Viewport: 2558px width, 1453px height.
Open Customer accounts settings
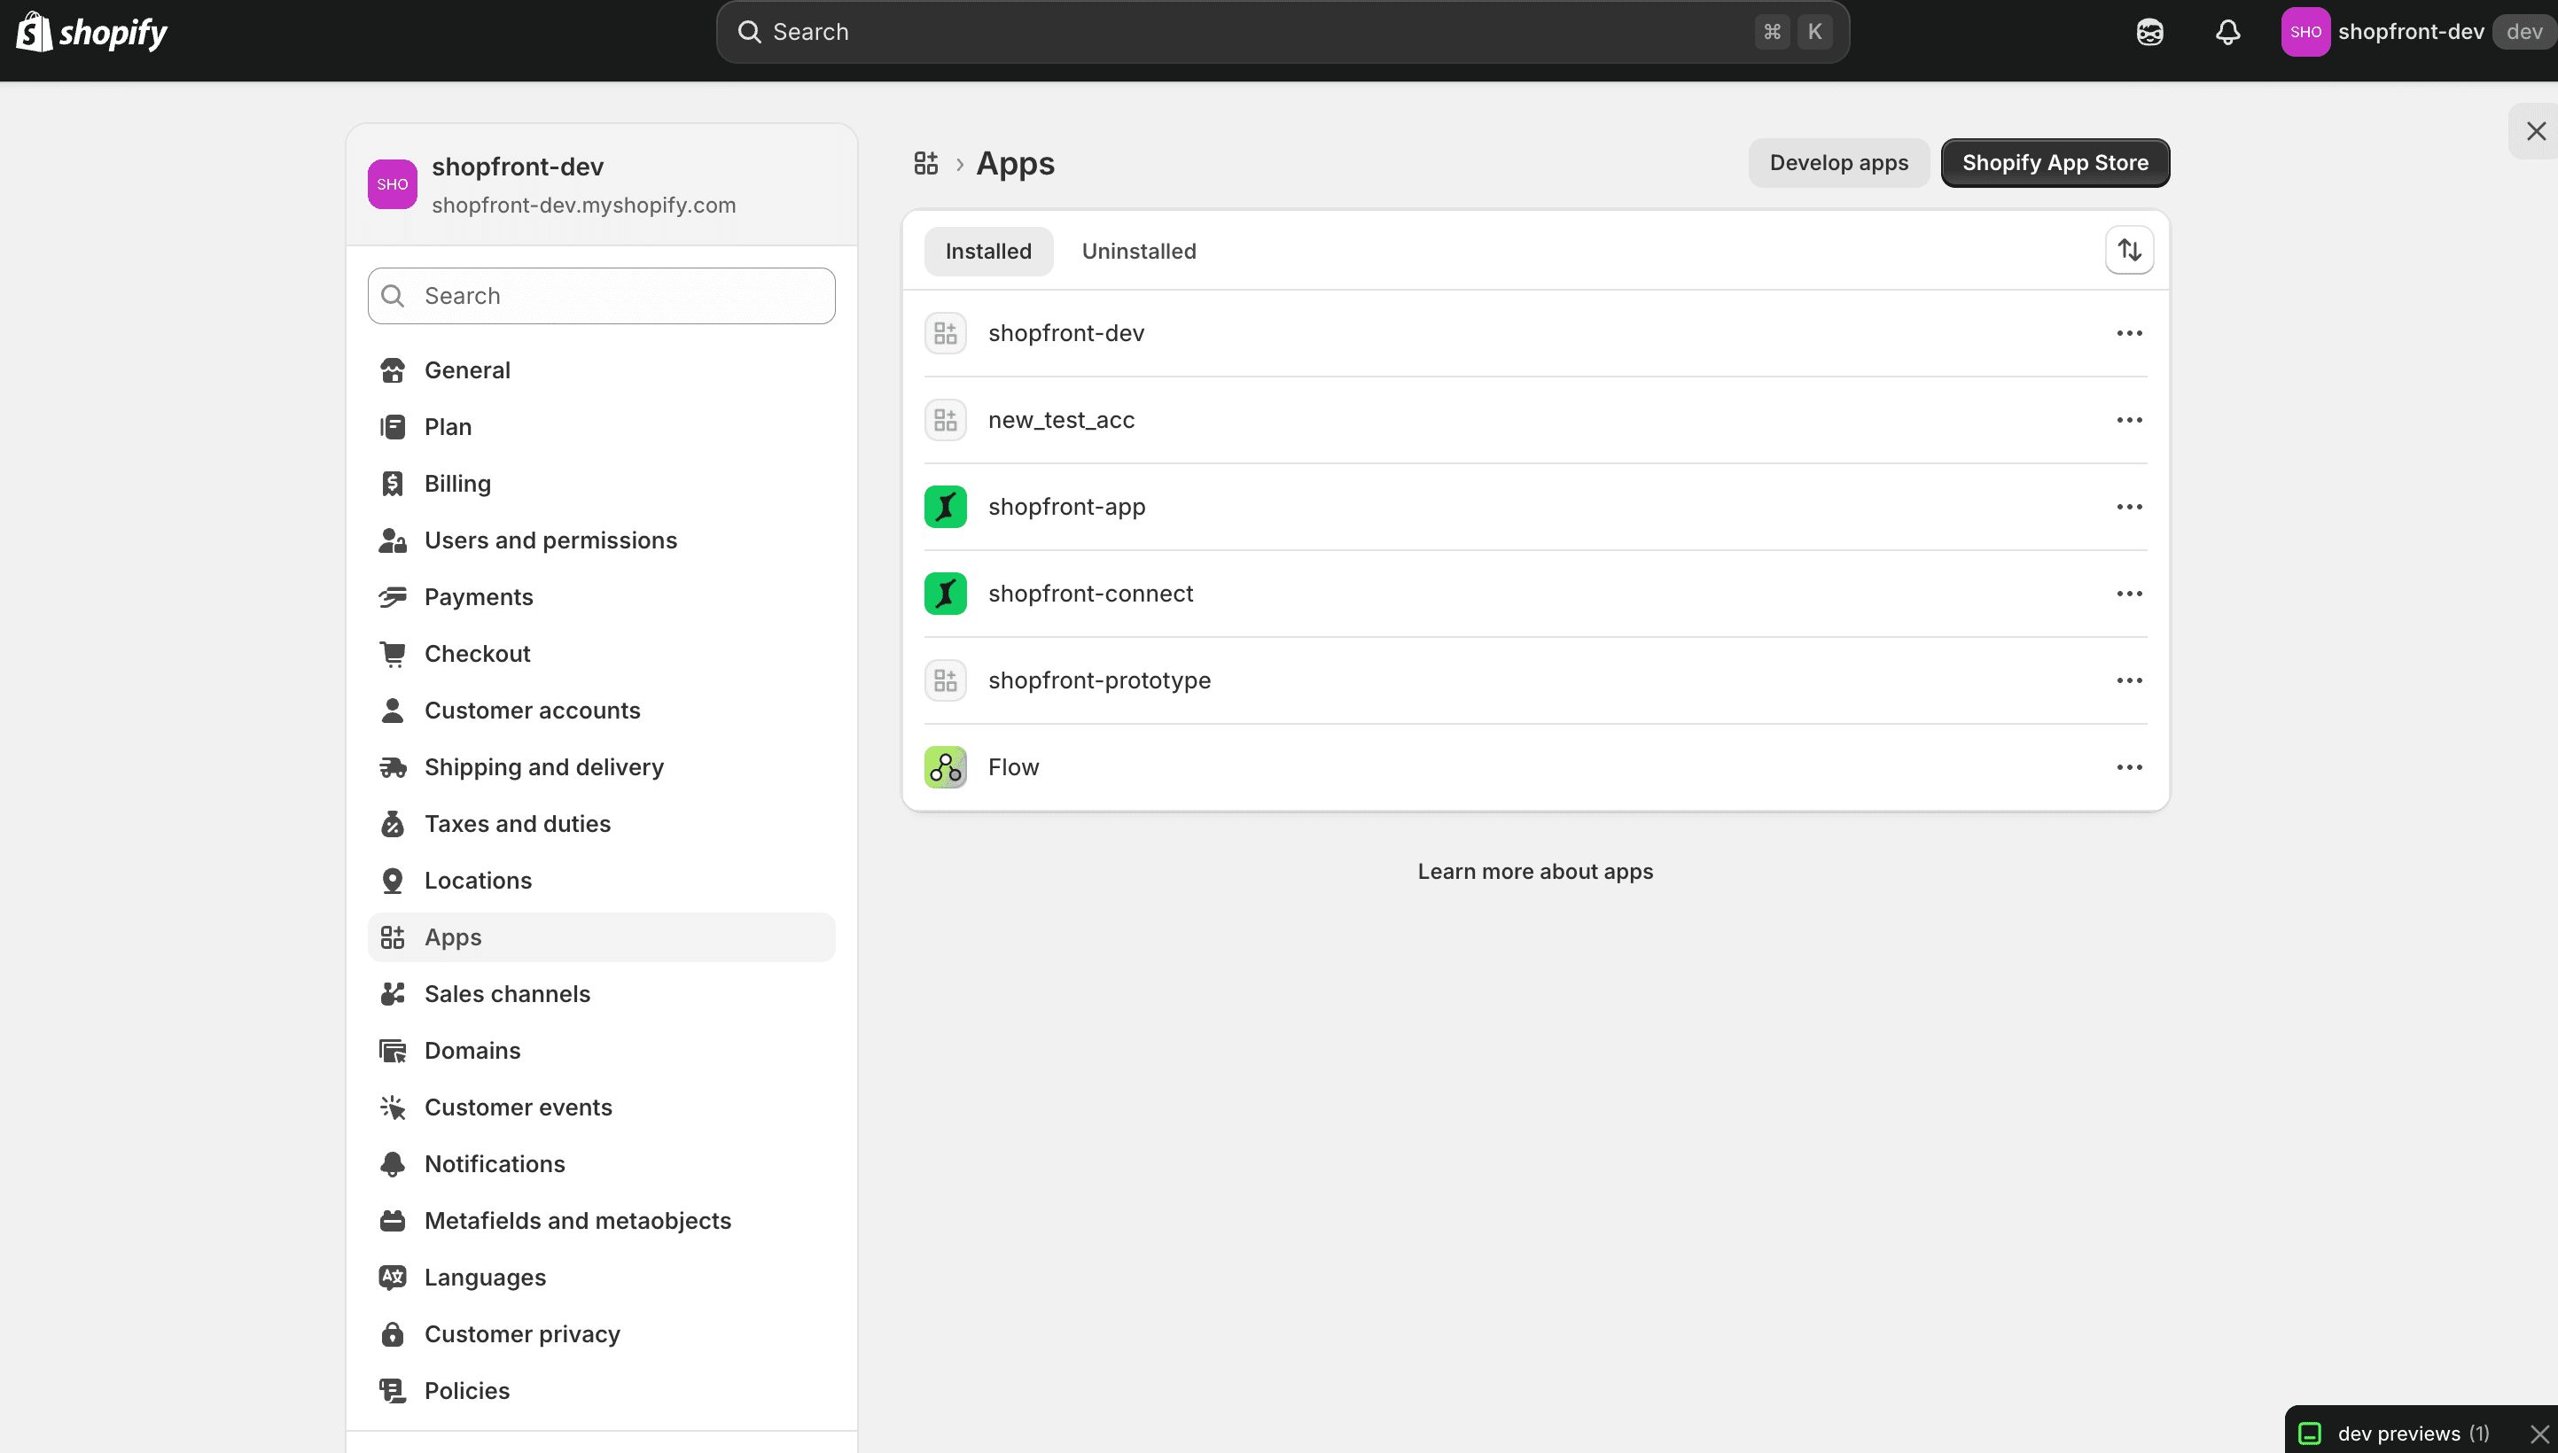[601, 711]
